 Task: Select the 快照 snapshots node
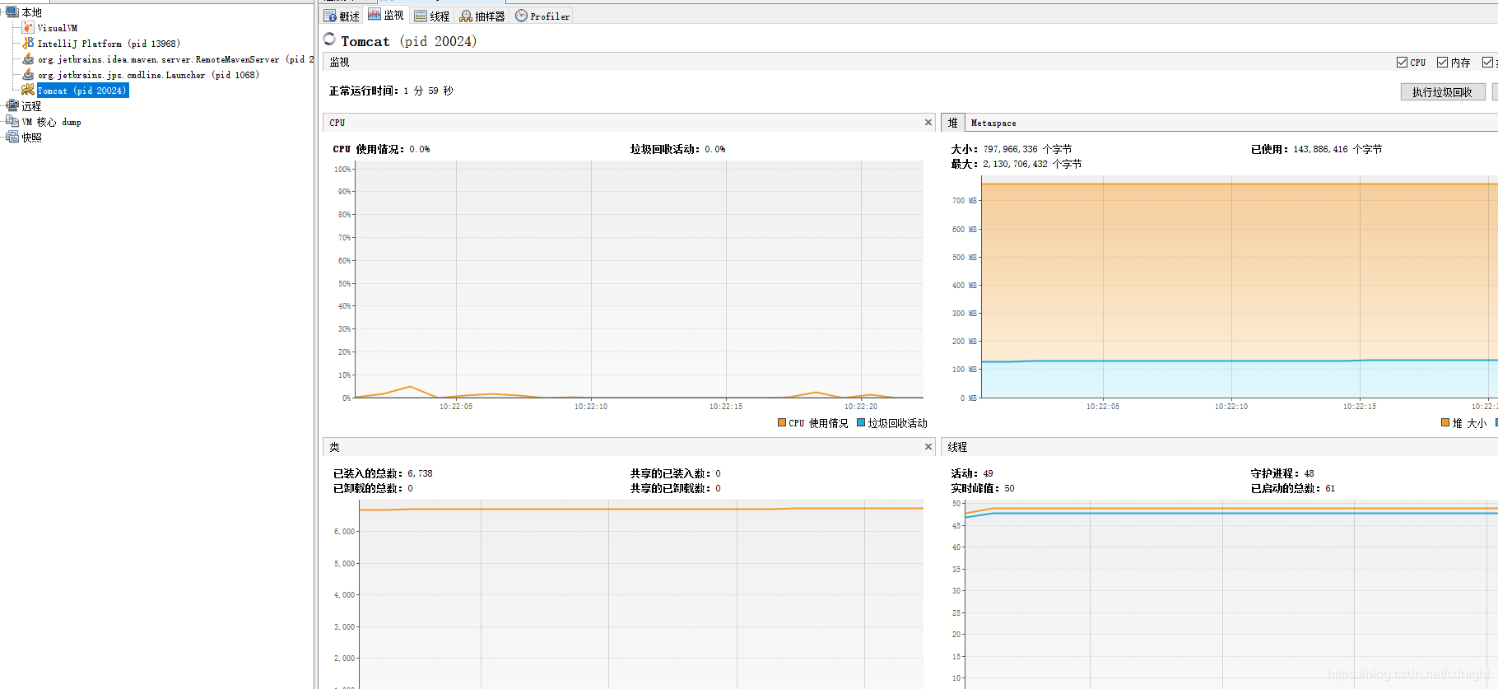click(31, 137)
